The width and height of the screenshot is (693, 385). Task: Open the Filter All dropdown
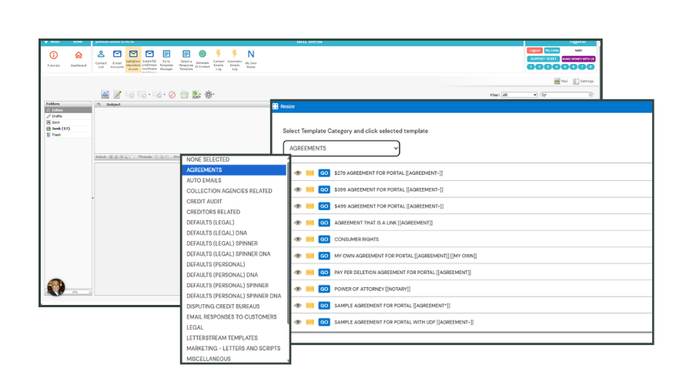tap(519, 95)
